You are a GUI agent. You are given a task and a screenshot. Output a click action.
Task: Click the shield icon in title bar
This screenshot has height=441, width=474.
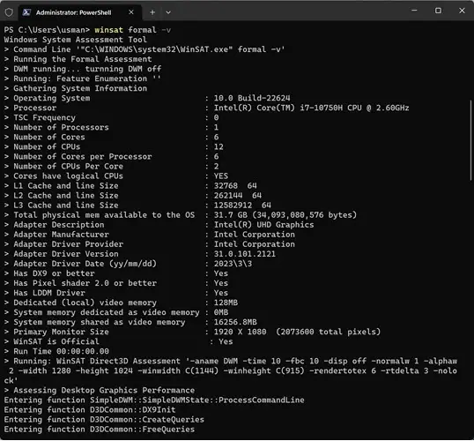pos(9,12)
